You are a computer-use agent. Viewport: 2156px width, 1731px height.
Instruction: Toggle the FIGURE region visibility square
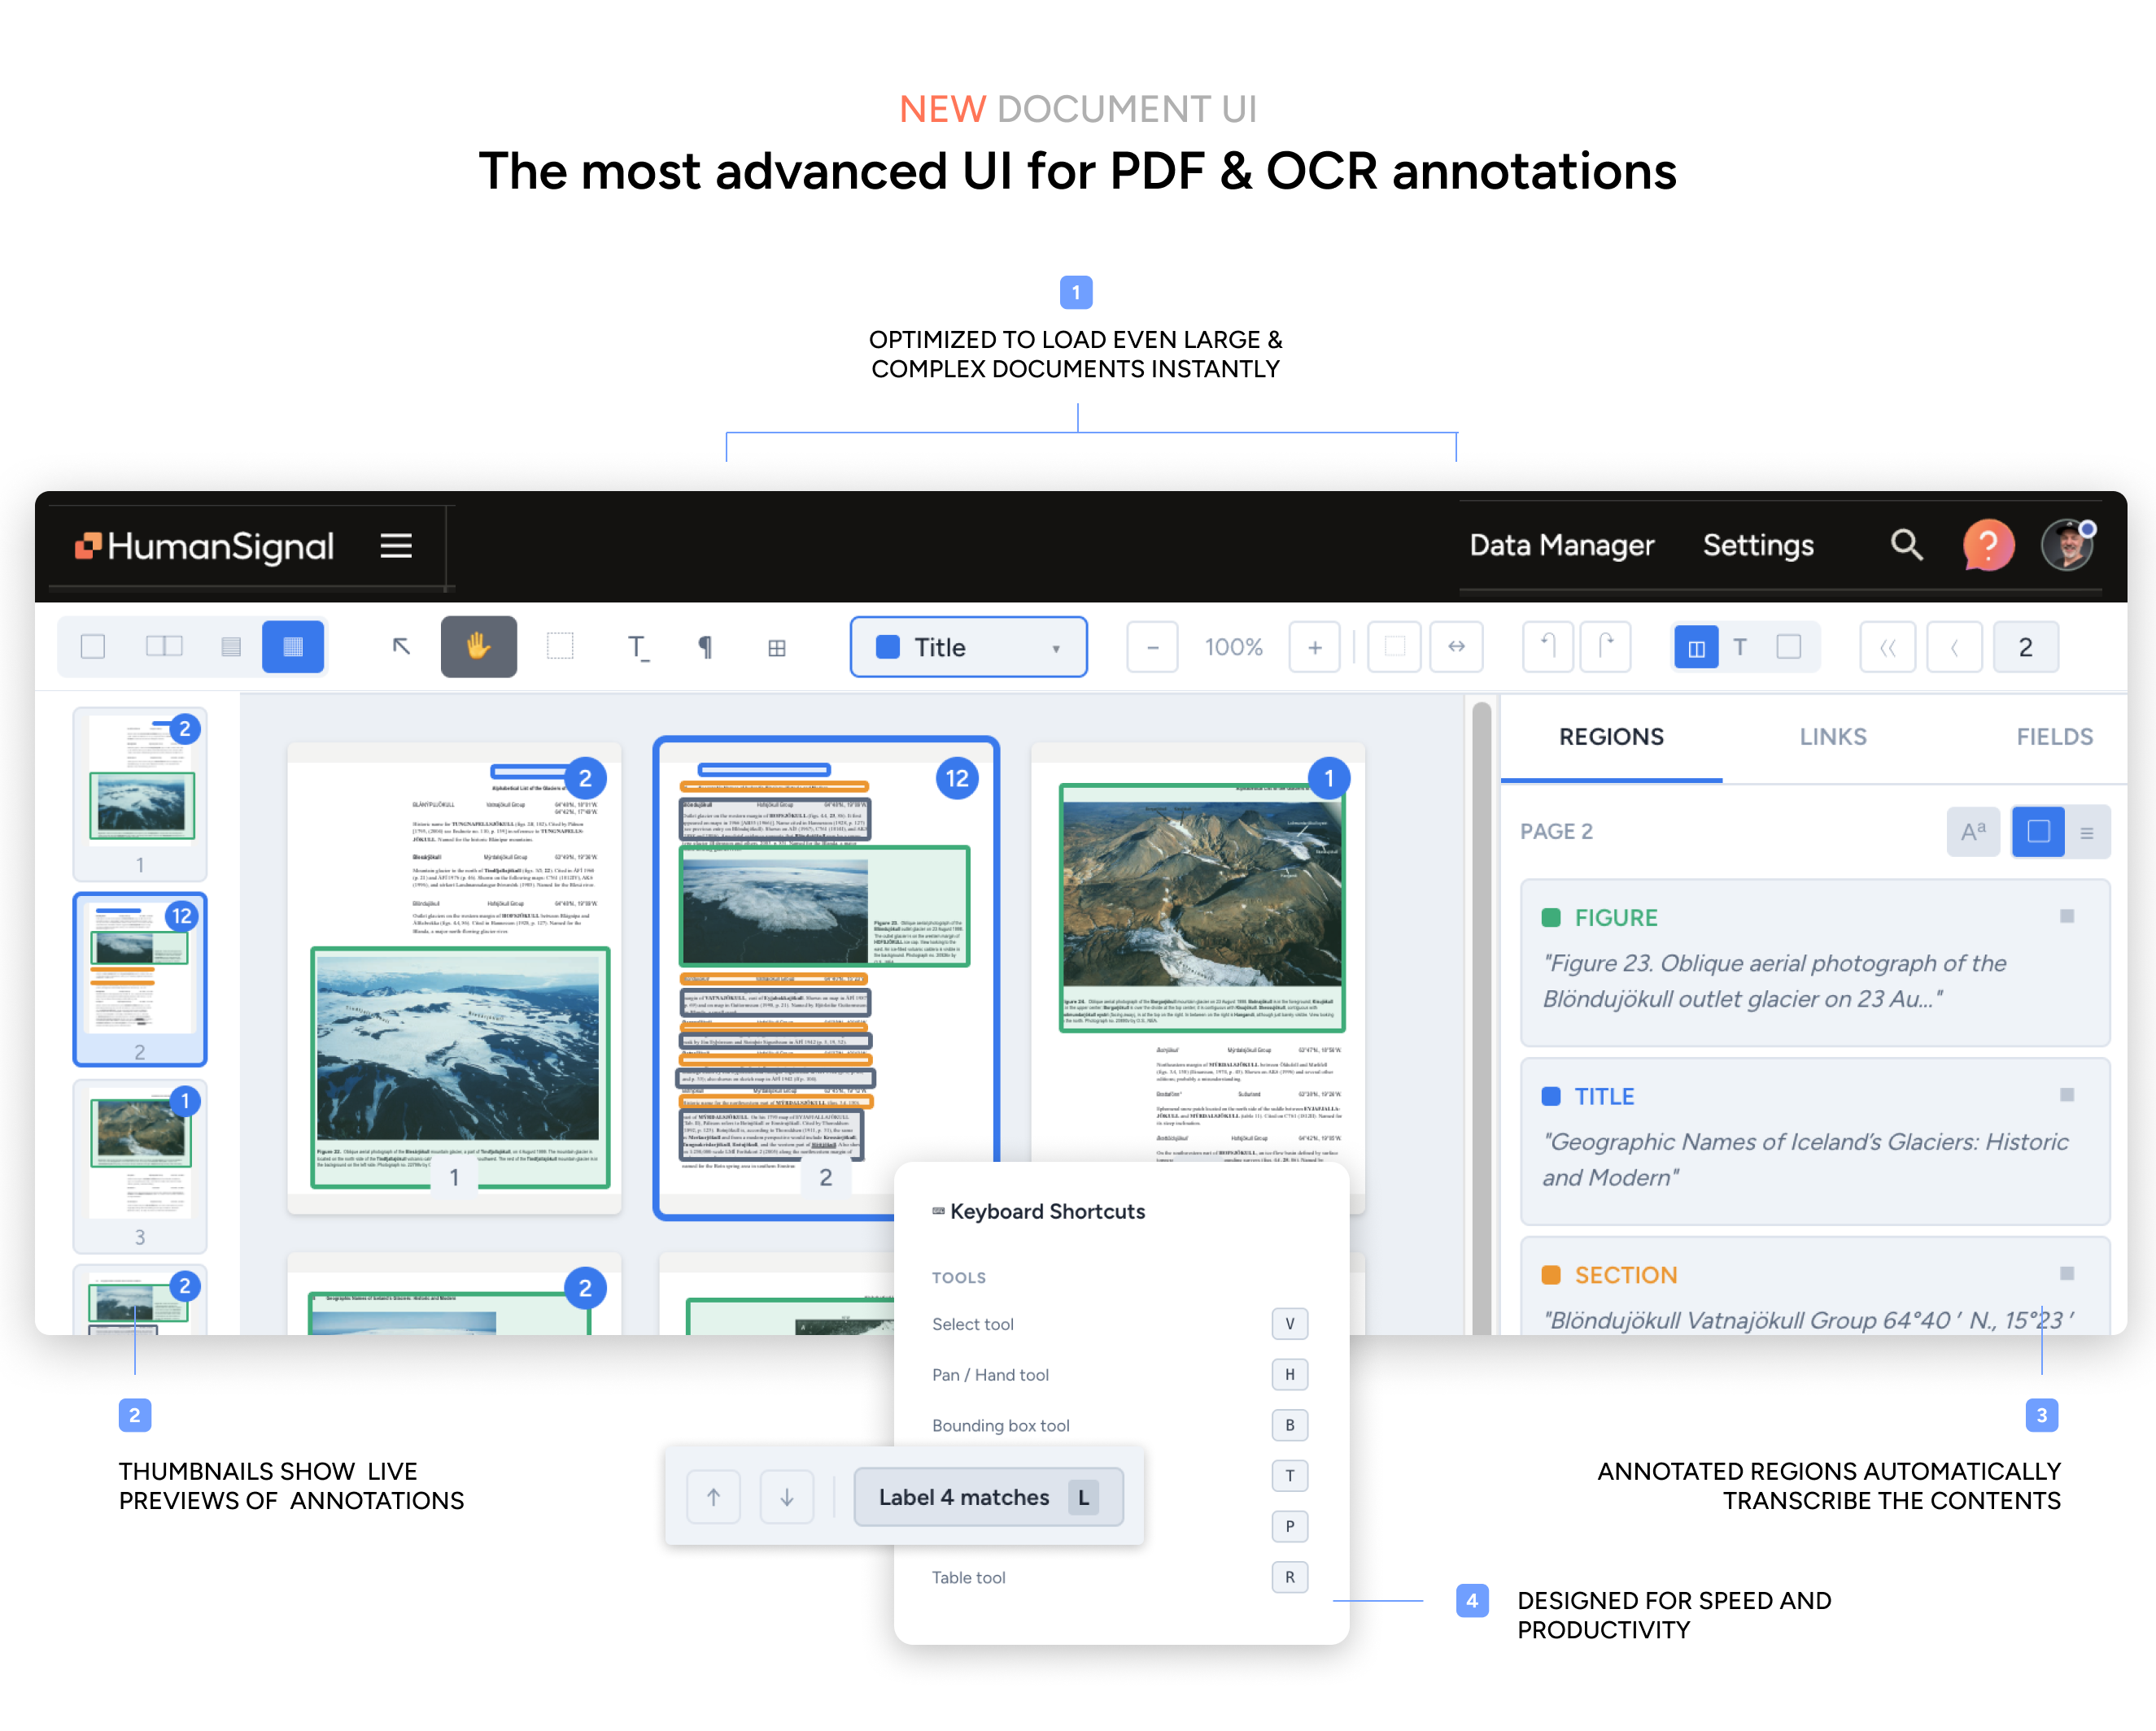[x=2067, y=916]
